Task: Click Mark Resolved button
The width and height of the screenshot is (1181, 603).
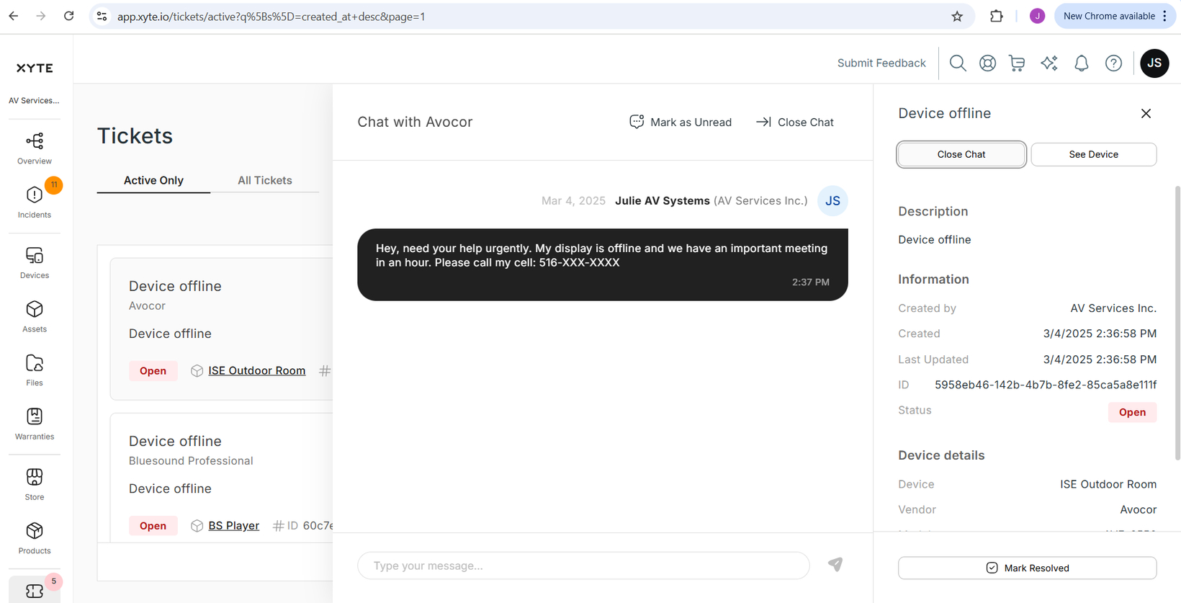Action: [x=1027, y=568]
